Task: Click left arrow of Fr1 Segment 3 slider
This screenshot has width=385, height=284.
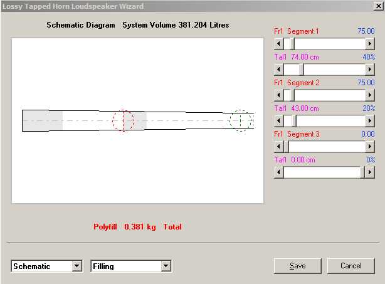Action: (278, 147)
